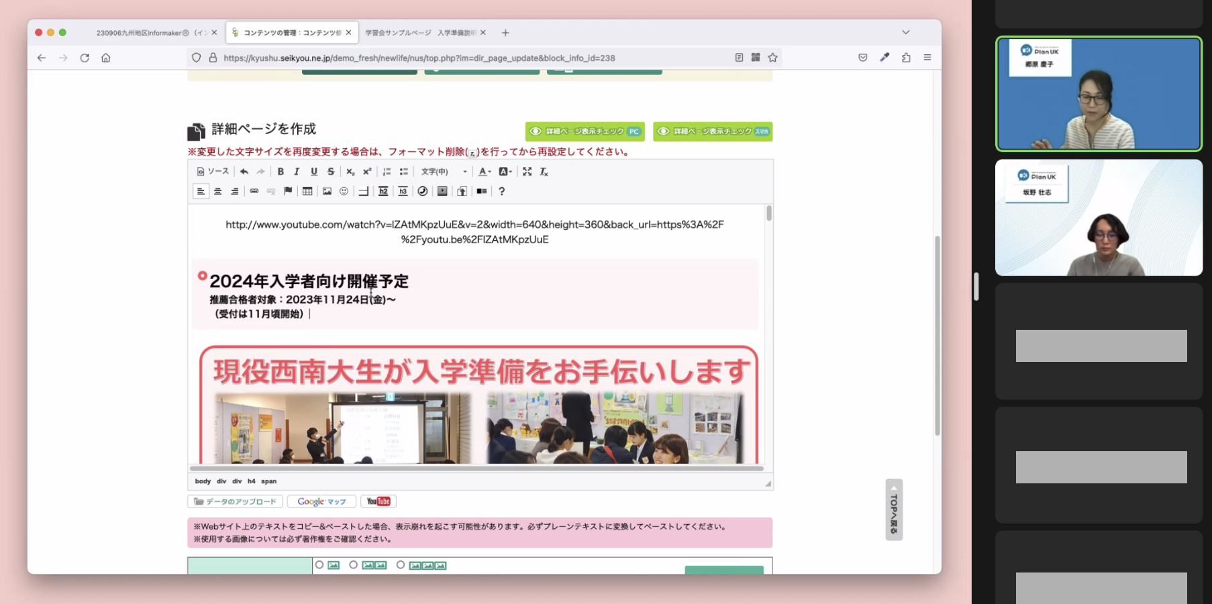Select the h4 element in path bar
The height and width of the screenshot is (604, 1212).
pos(252,481)
